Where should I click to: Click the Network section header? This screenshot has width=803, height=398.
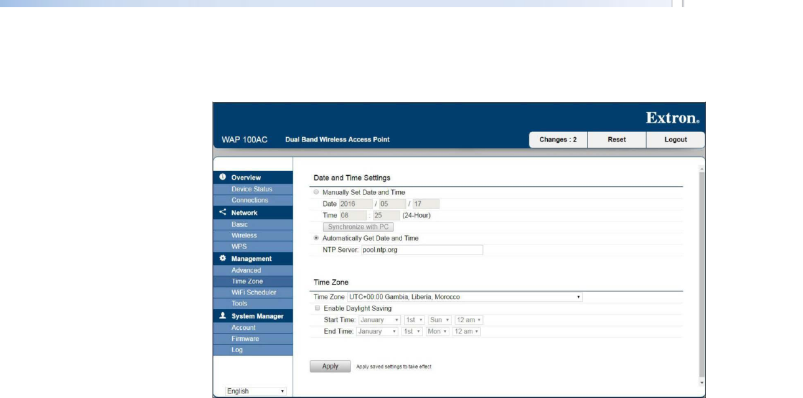(x=253, y=212)
